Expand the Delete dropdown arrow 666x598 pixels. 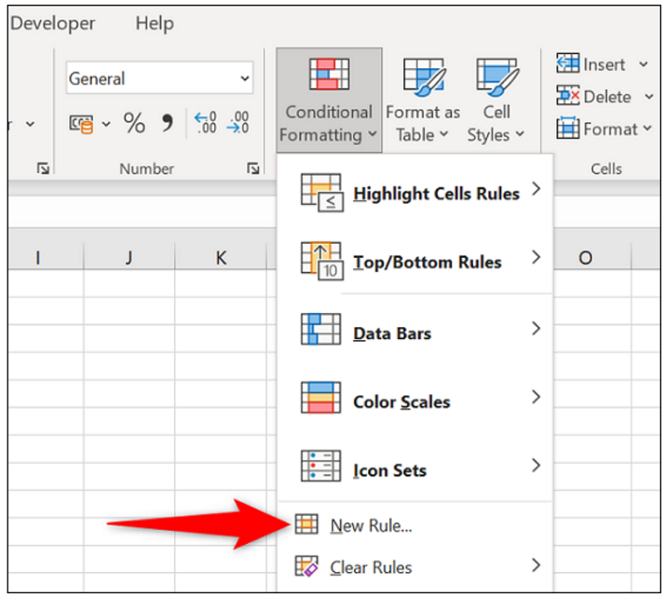(649, 97)
